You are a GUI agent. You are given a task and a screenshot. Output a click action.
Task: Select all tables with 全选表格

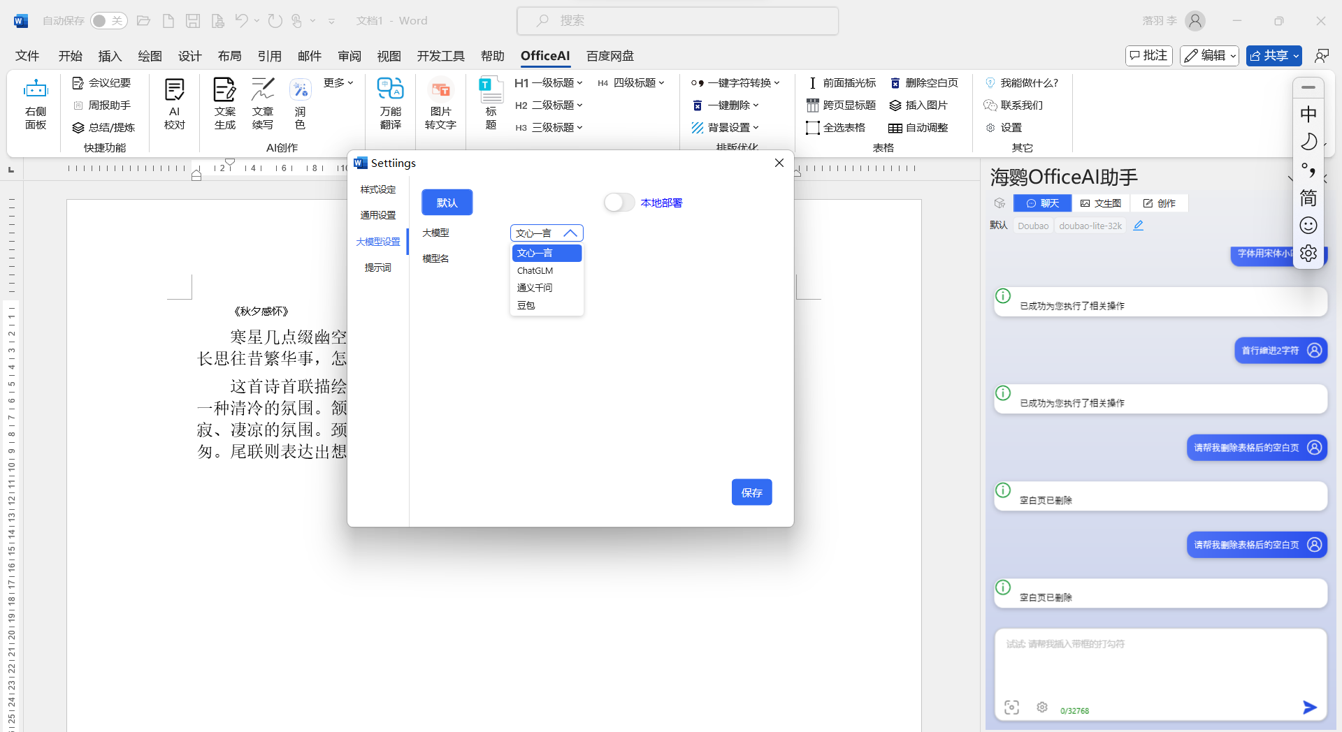coord(836,128)
